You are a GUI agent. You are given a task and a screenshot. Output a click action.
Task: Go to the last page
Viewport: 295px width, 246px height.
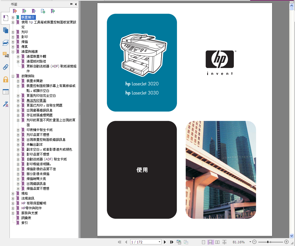172,242
